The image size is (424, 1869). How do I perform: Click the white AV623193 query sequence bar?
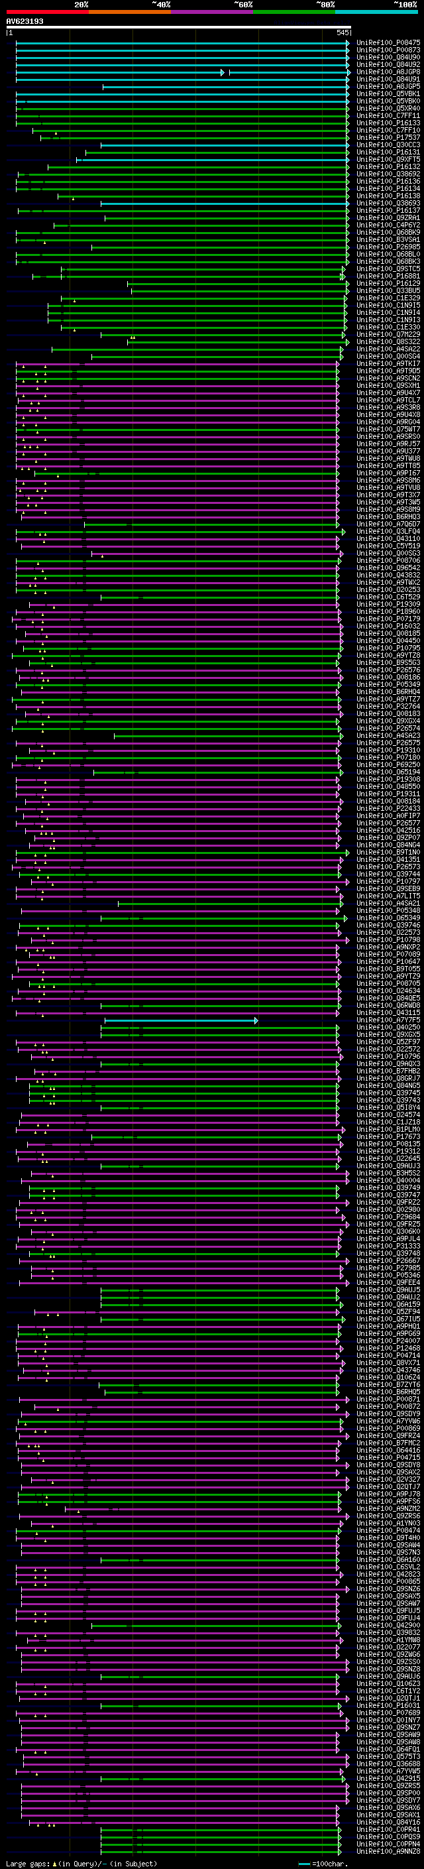click(x=178, y=27)
